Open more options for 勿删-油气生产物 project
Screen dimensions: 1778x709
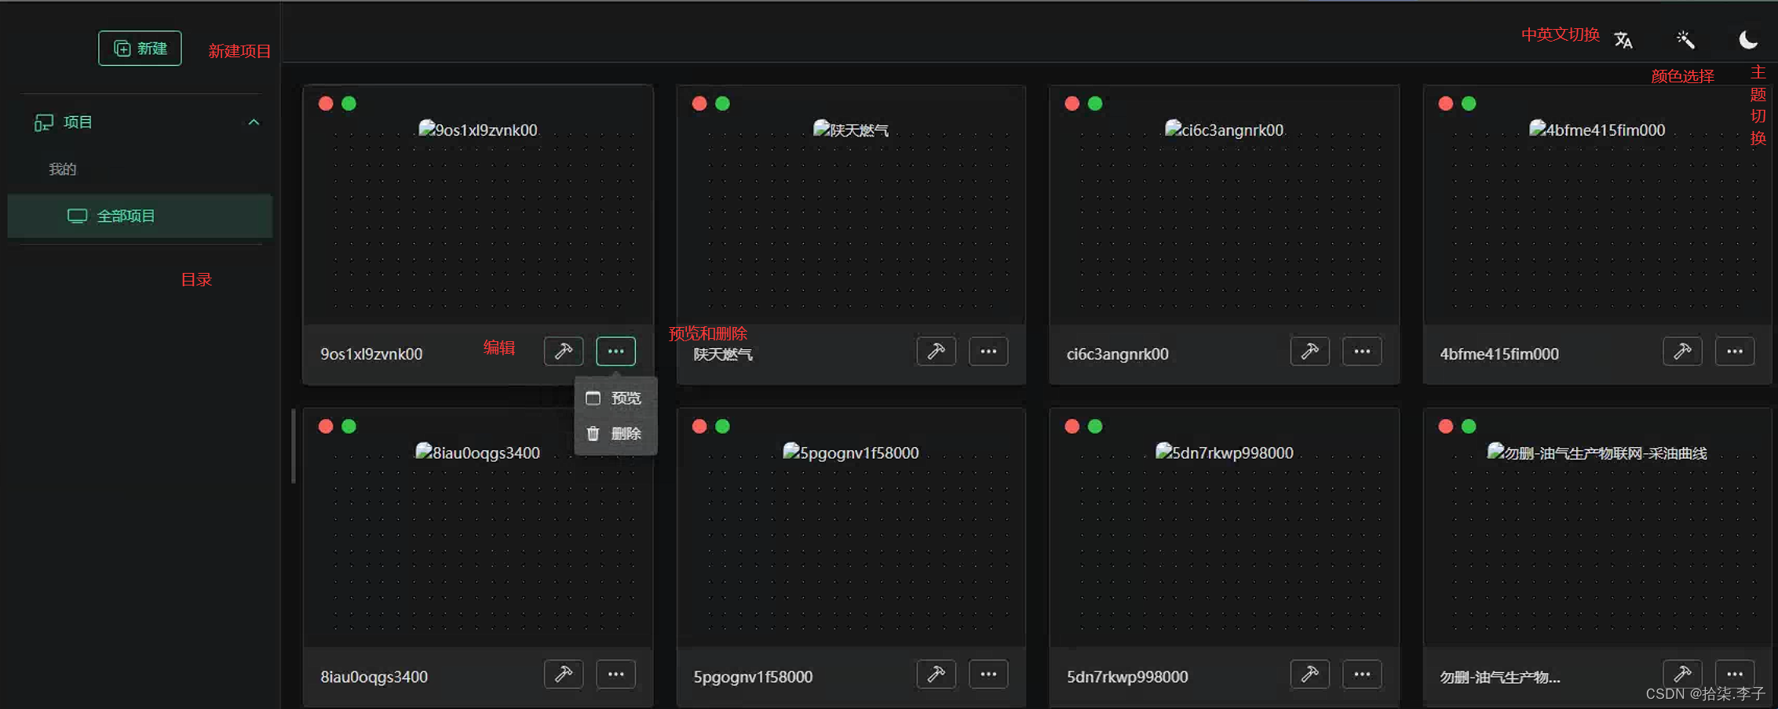1735,674
